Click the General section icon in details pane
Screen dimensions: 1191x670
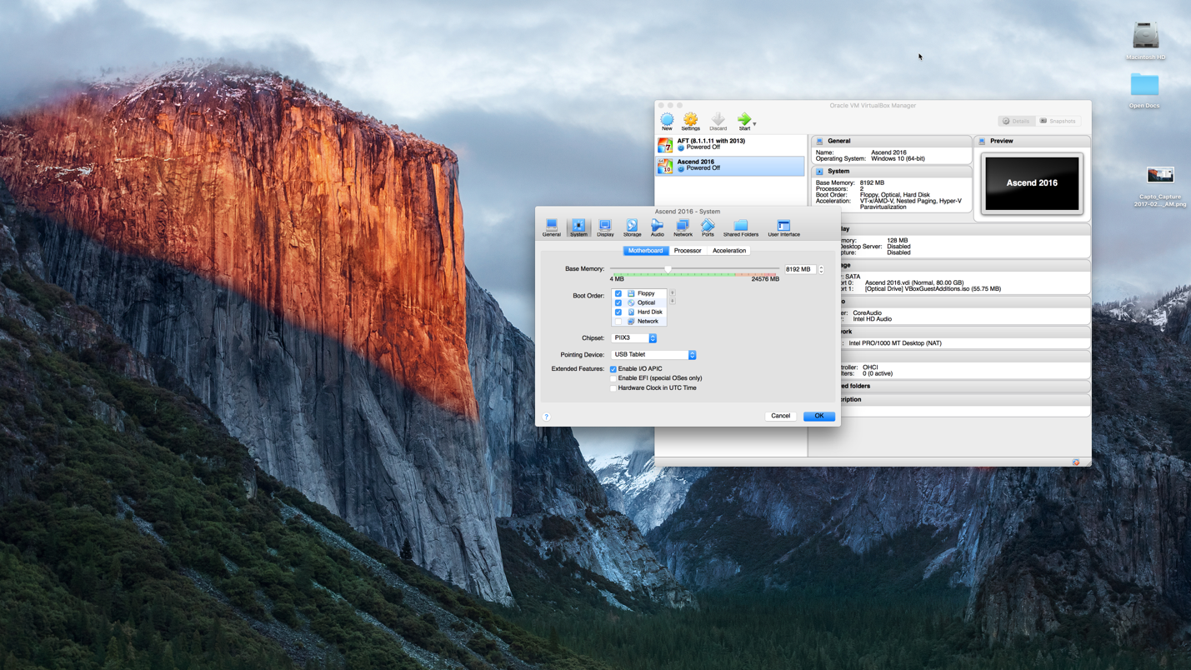click(819, 141)
